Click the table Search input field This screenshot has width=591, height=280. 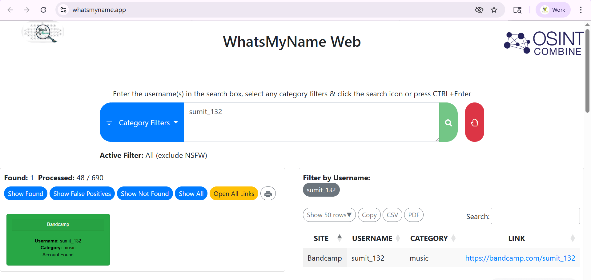pos(535,216)
